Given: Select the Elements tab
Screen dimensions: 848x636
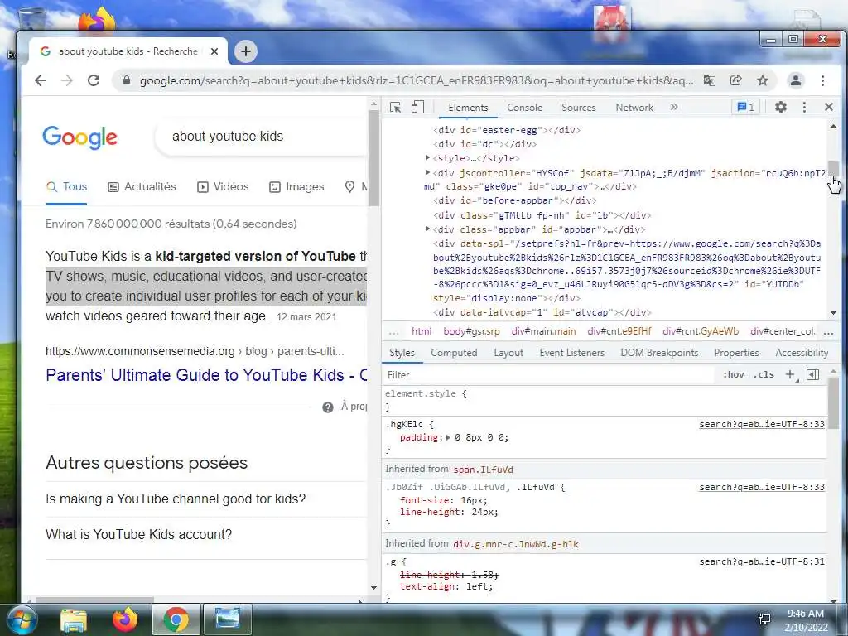Looking at the screenshot, I should 468,107.
